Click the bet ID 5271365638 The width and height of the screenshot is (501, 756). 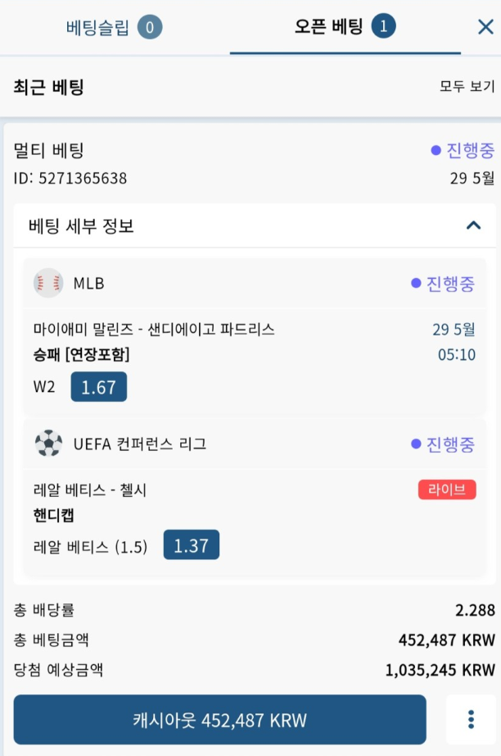click(70, 178)
